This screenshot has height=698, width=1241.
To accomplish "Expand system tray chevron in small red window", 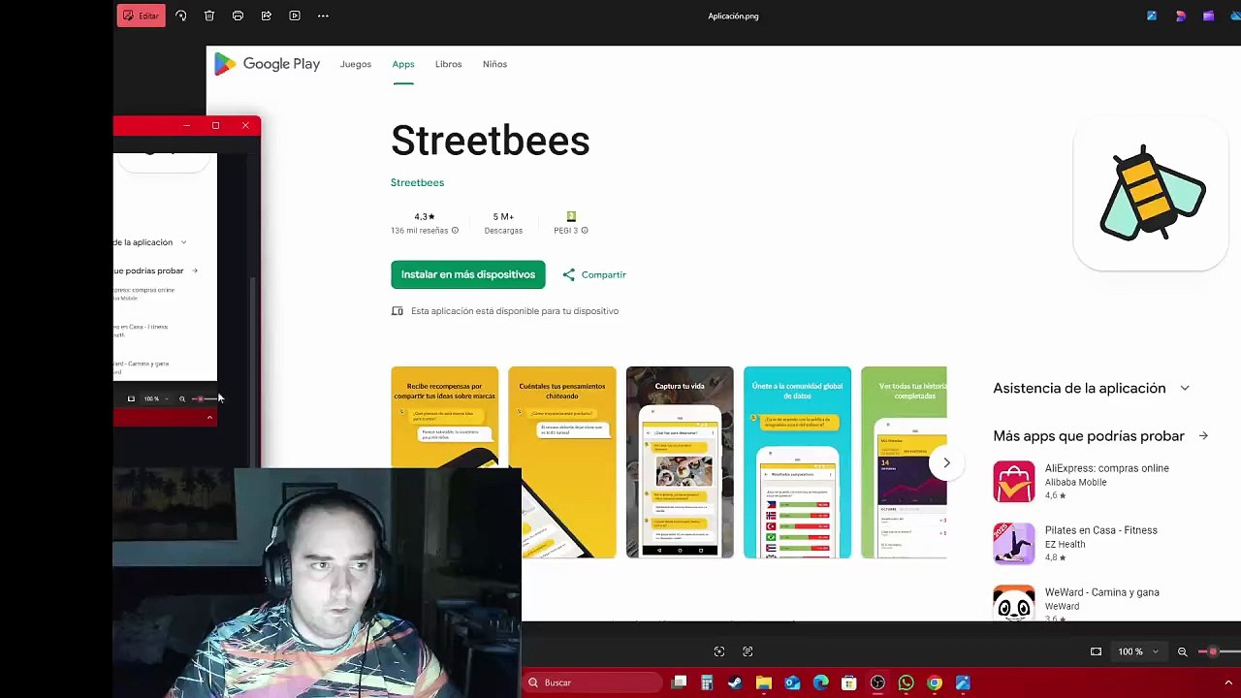I will coord(209,418).
